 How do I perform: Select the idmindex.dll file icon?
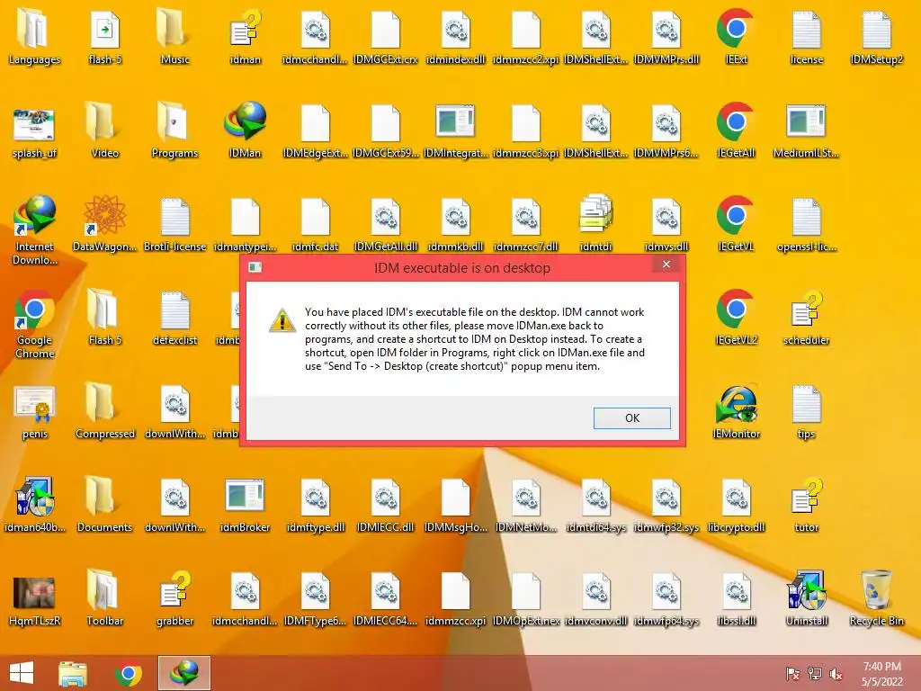[455, 31]
